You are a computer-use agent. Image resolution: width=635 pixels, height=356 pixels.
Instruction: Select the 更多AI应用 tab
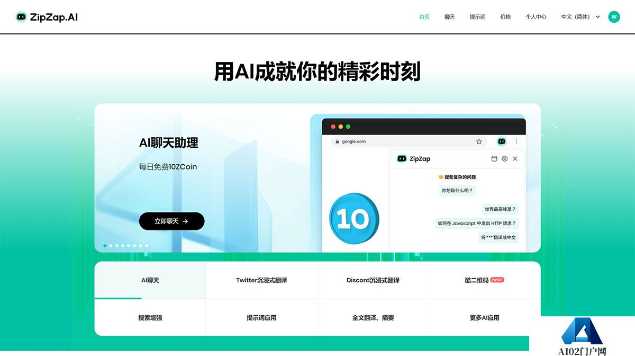click(485, 317)
